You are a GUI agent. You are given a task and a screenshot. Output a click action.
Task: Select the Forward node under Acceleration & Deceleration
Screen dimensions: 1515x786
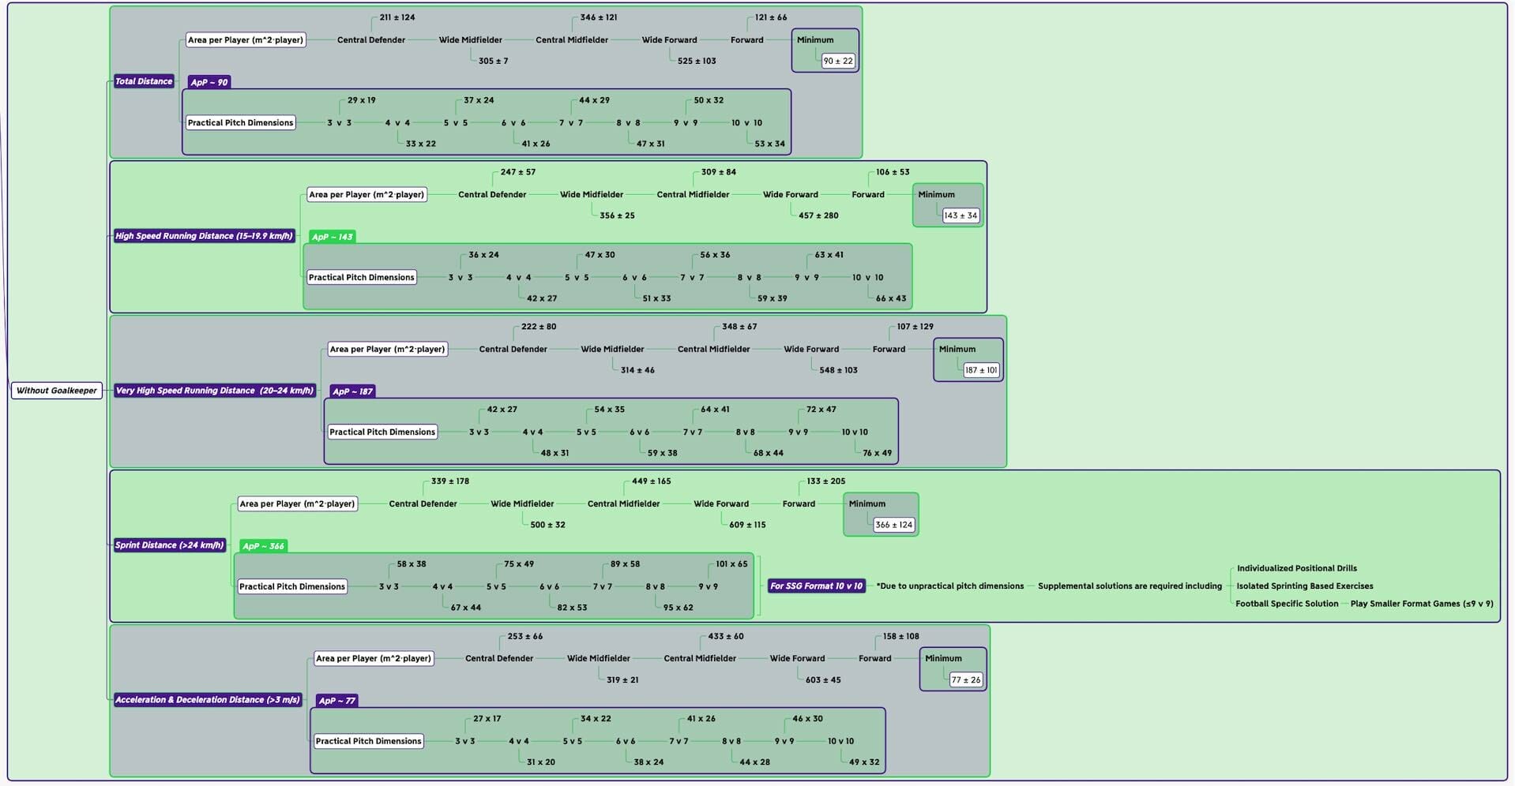click(x=875, y=658)
